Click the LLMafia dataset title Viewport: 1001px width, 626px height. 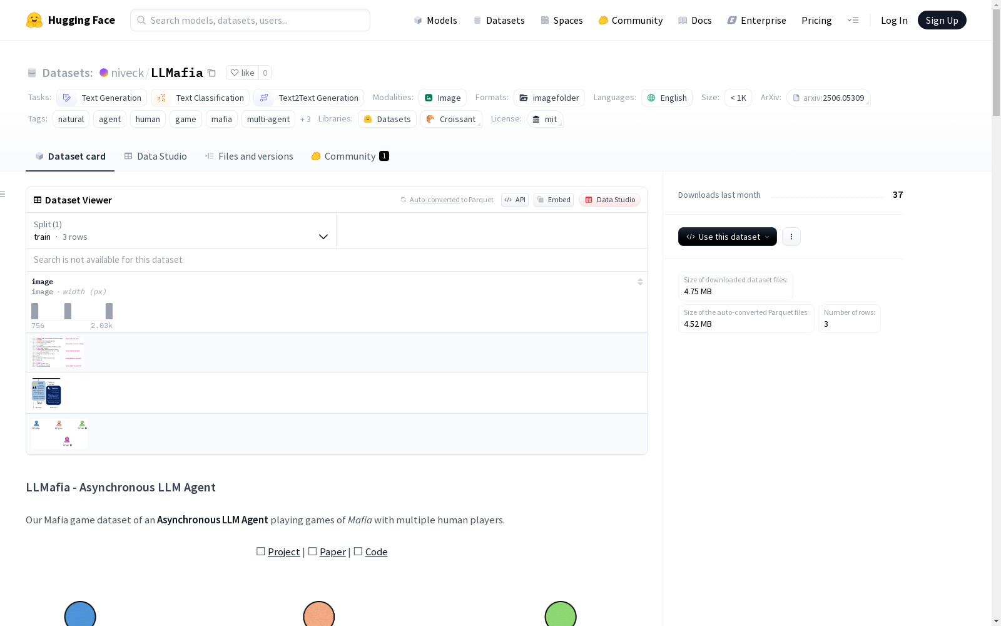[177, 73]
